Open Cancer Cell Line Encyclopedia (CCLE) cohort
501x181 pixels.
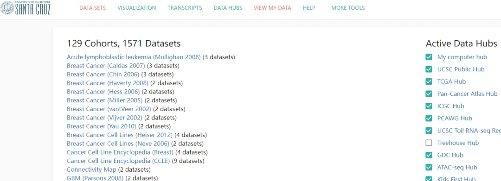(118, 161)
